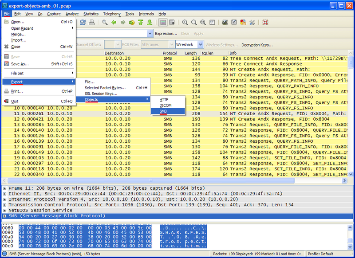
Task: Select DICOM in Objects submenu
Action: (168, 106)
